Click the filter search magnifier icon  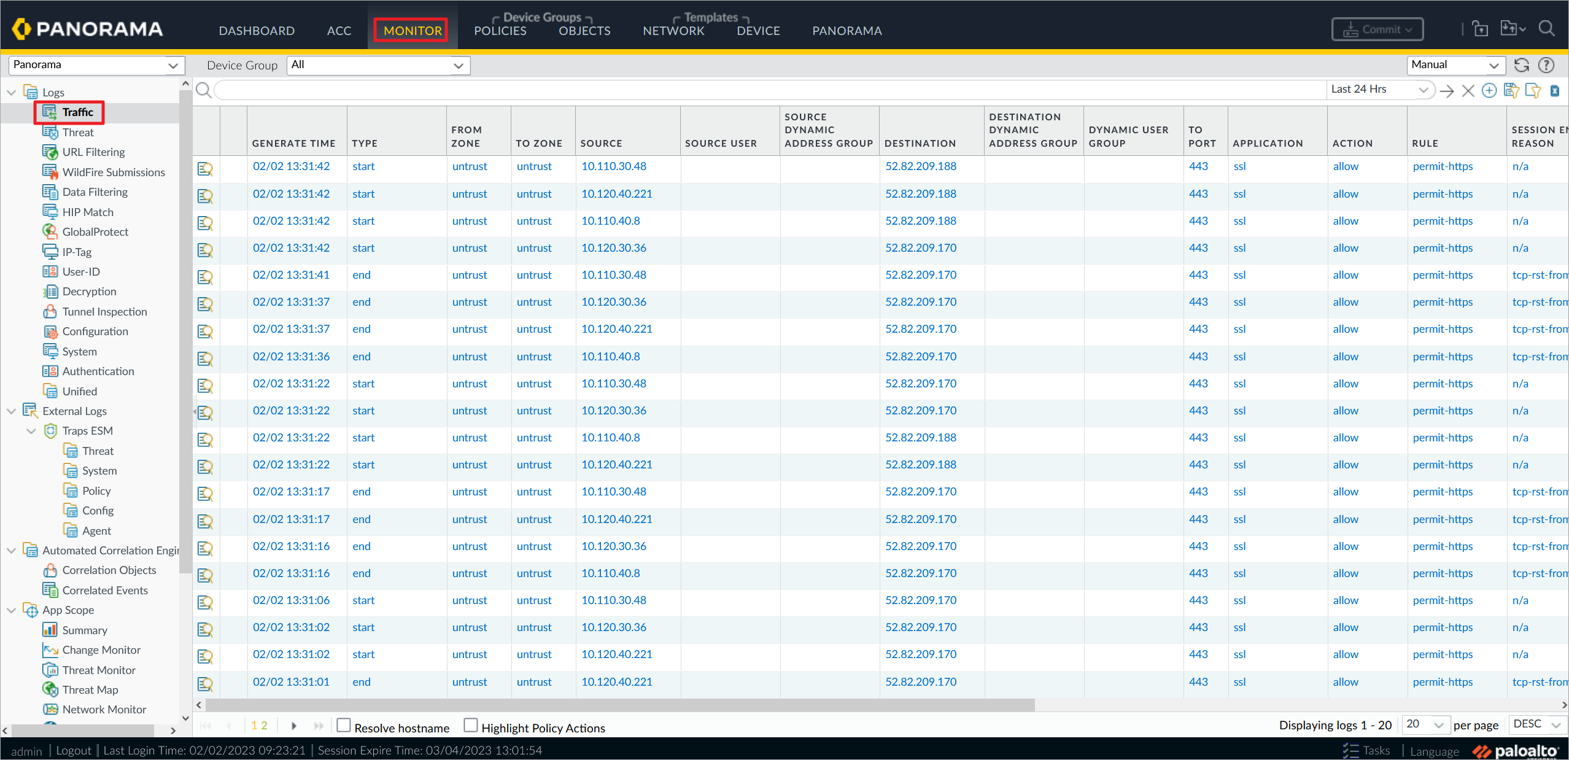204,90
